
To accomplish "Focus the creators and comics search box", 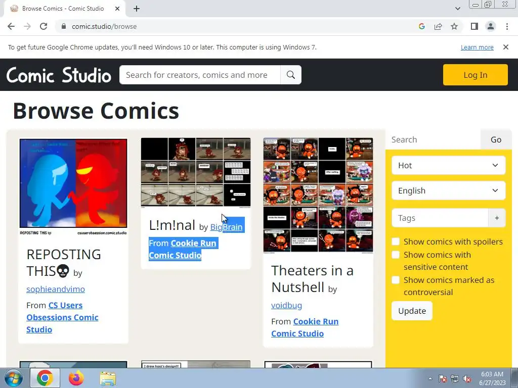I will click(200, 75).
